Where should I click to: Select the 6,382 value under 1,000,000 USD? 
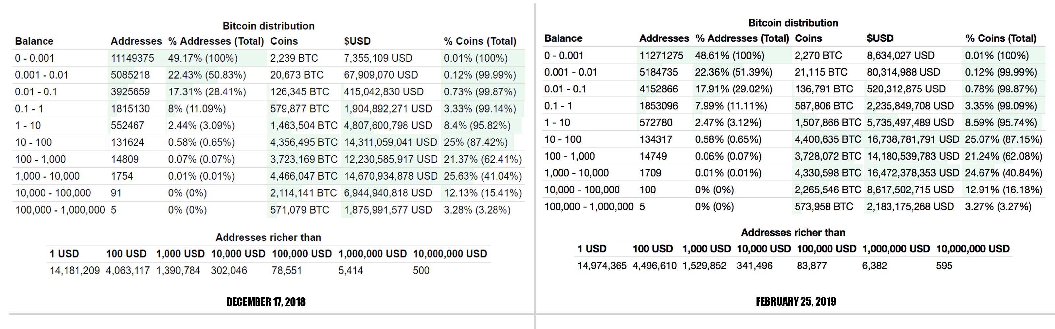tap(874, 265)
